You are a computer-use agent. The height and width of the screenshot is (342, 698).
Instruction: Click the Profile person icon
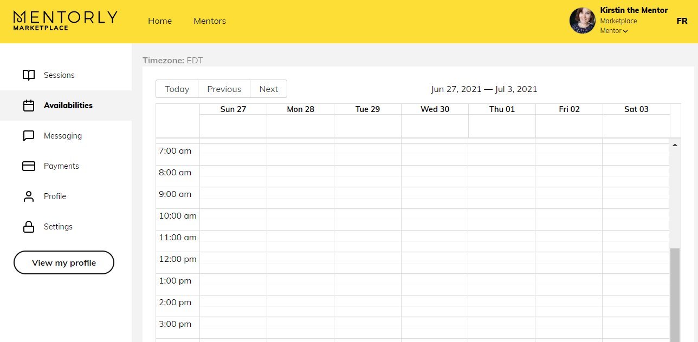pyautogui.click(x=29, y=196)
